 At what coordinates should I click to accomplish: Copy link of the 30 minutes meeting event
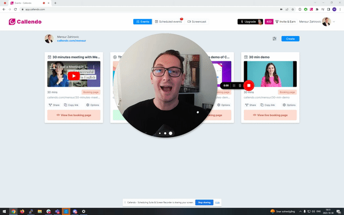tap(71, 105)
